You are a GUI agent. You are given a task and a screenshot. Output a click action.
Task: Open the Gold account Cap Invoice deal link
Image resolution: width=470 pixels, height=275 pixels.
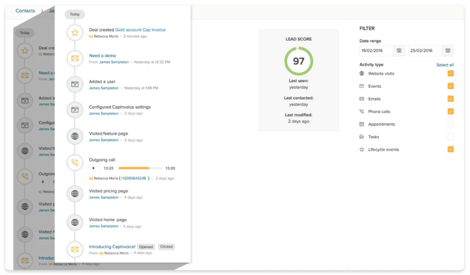[x=140, y=30]
